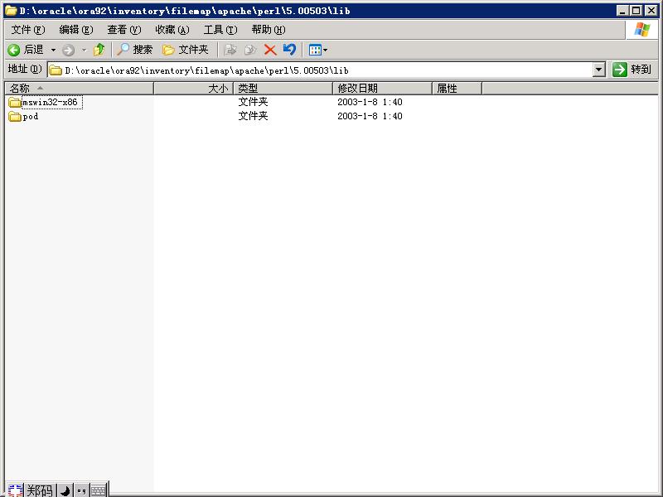This screenshot has height=497, width=663.
Task: Select the mswin32-x86 folder icon
Action: [x=14, y=102]
